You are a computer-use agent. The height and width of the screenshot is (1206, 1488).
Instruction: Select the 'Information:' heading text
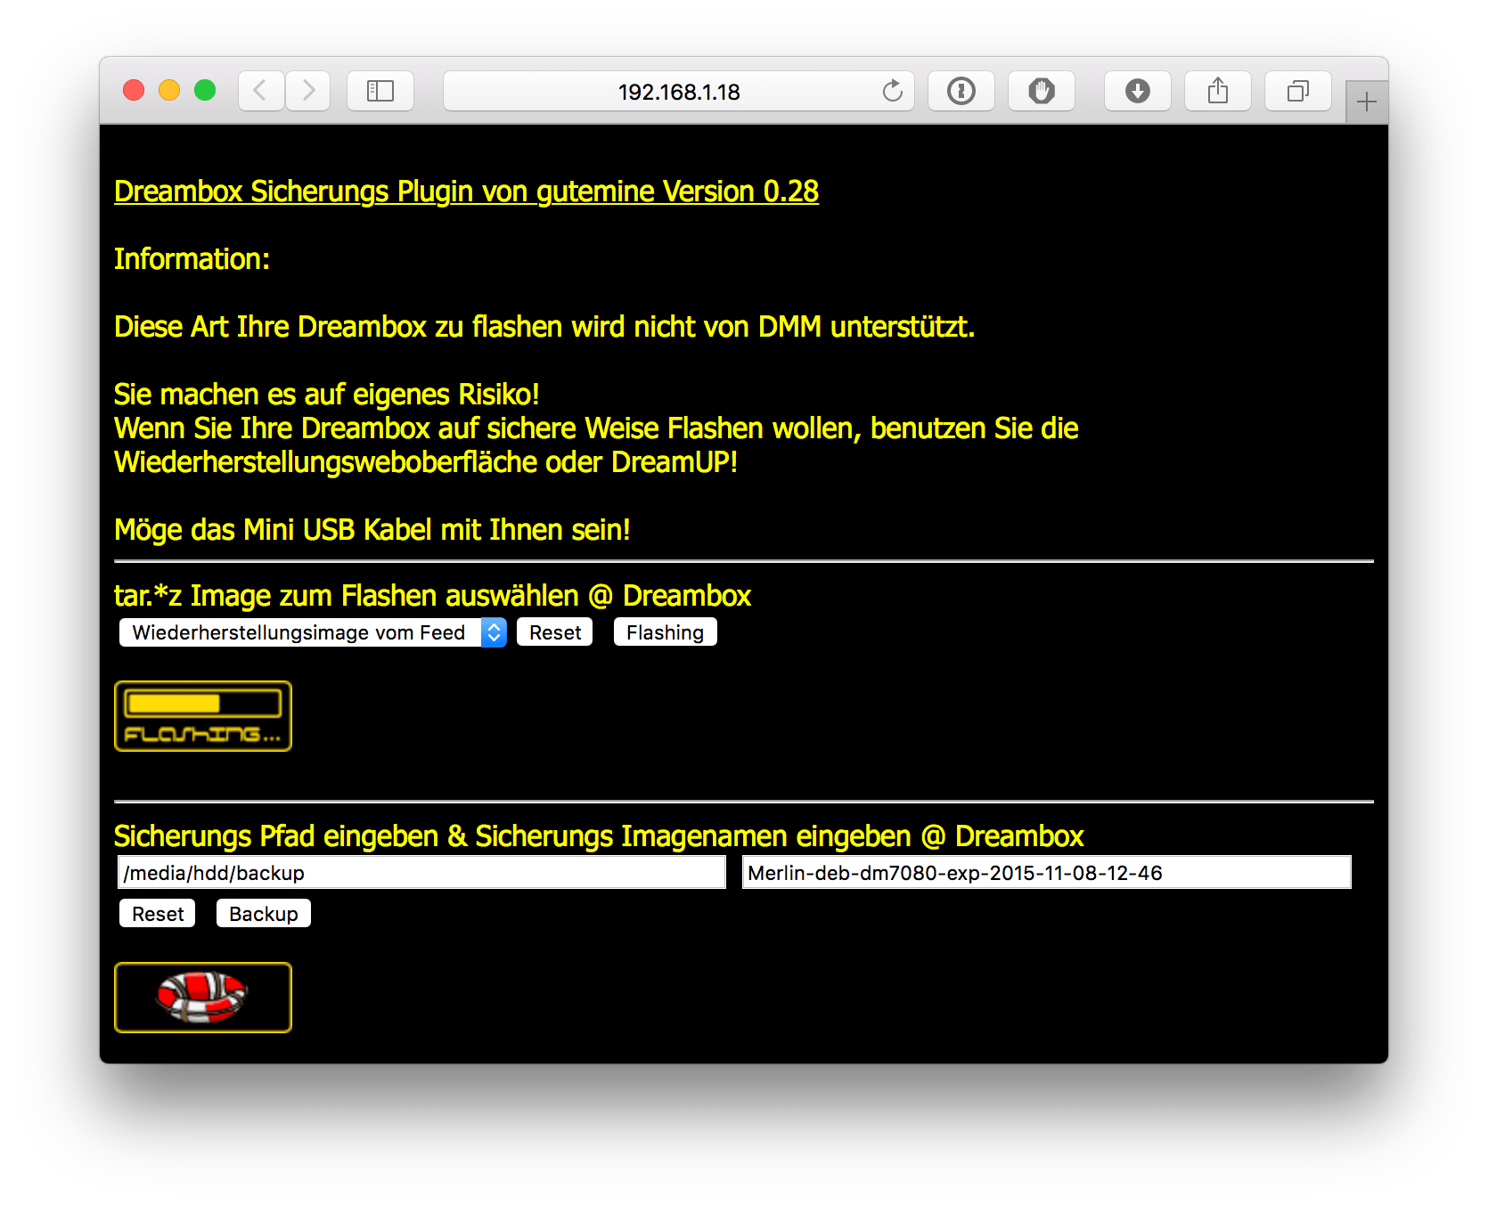[192, 259]
